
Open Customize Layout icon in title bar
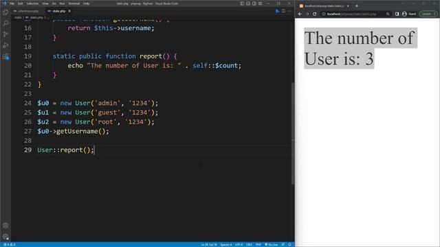[260, 3]
